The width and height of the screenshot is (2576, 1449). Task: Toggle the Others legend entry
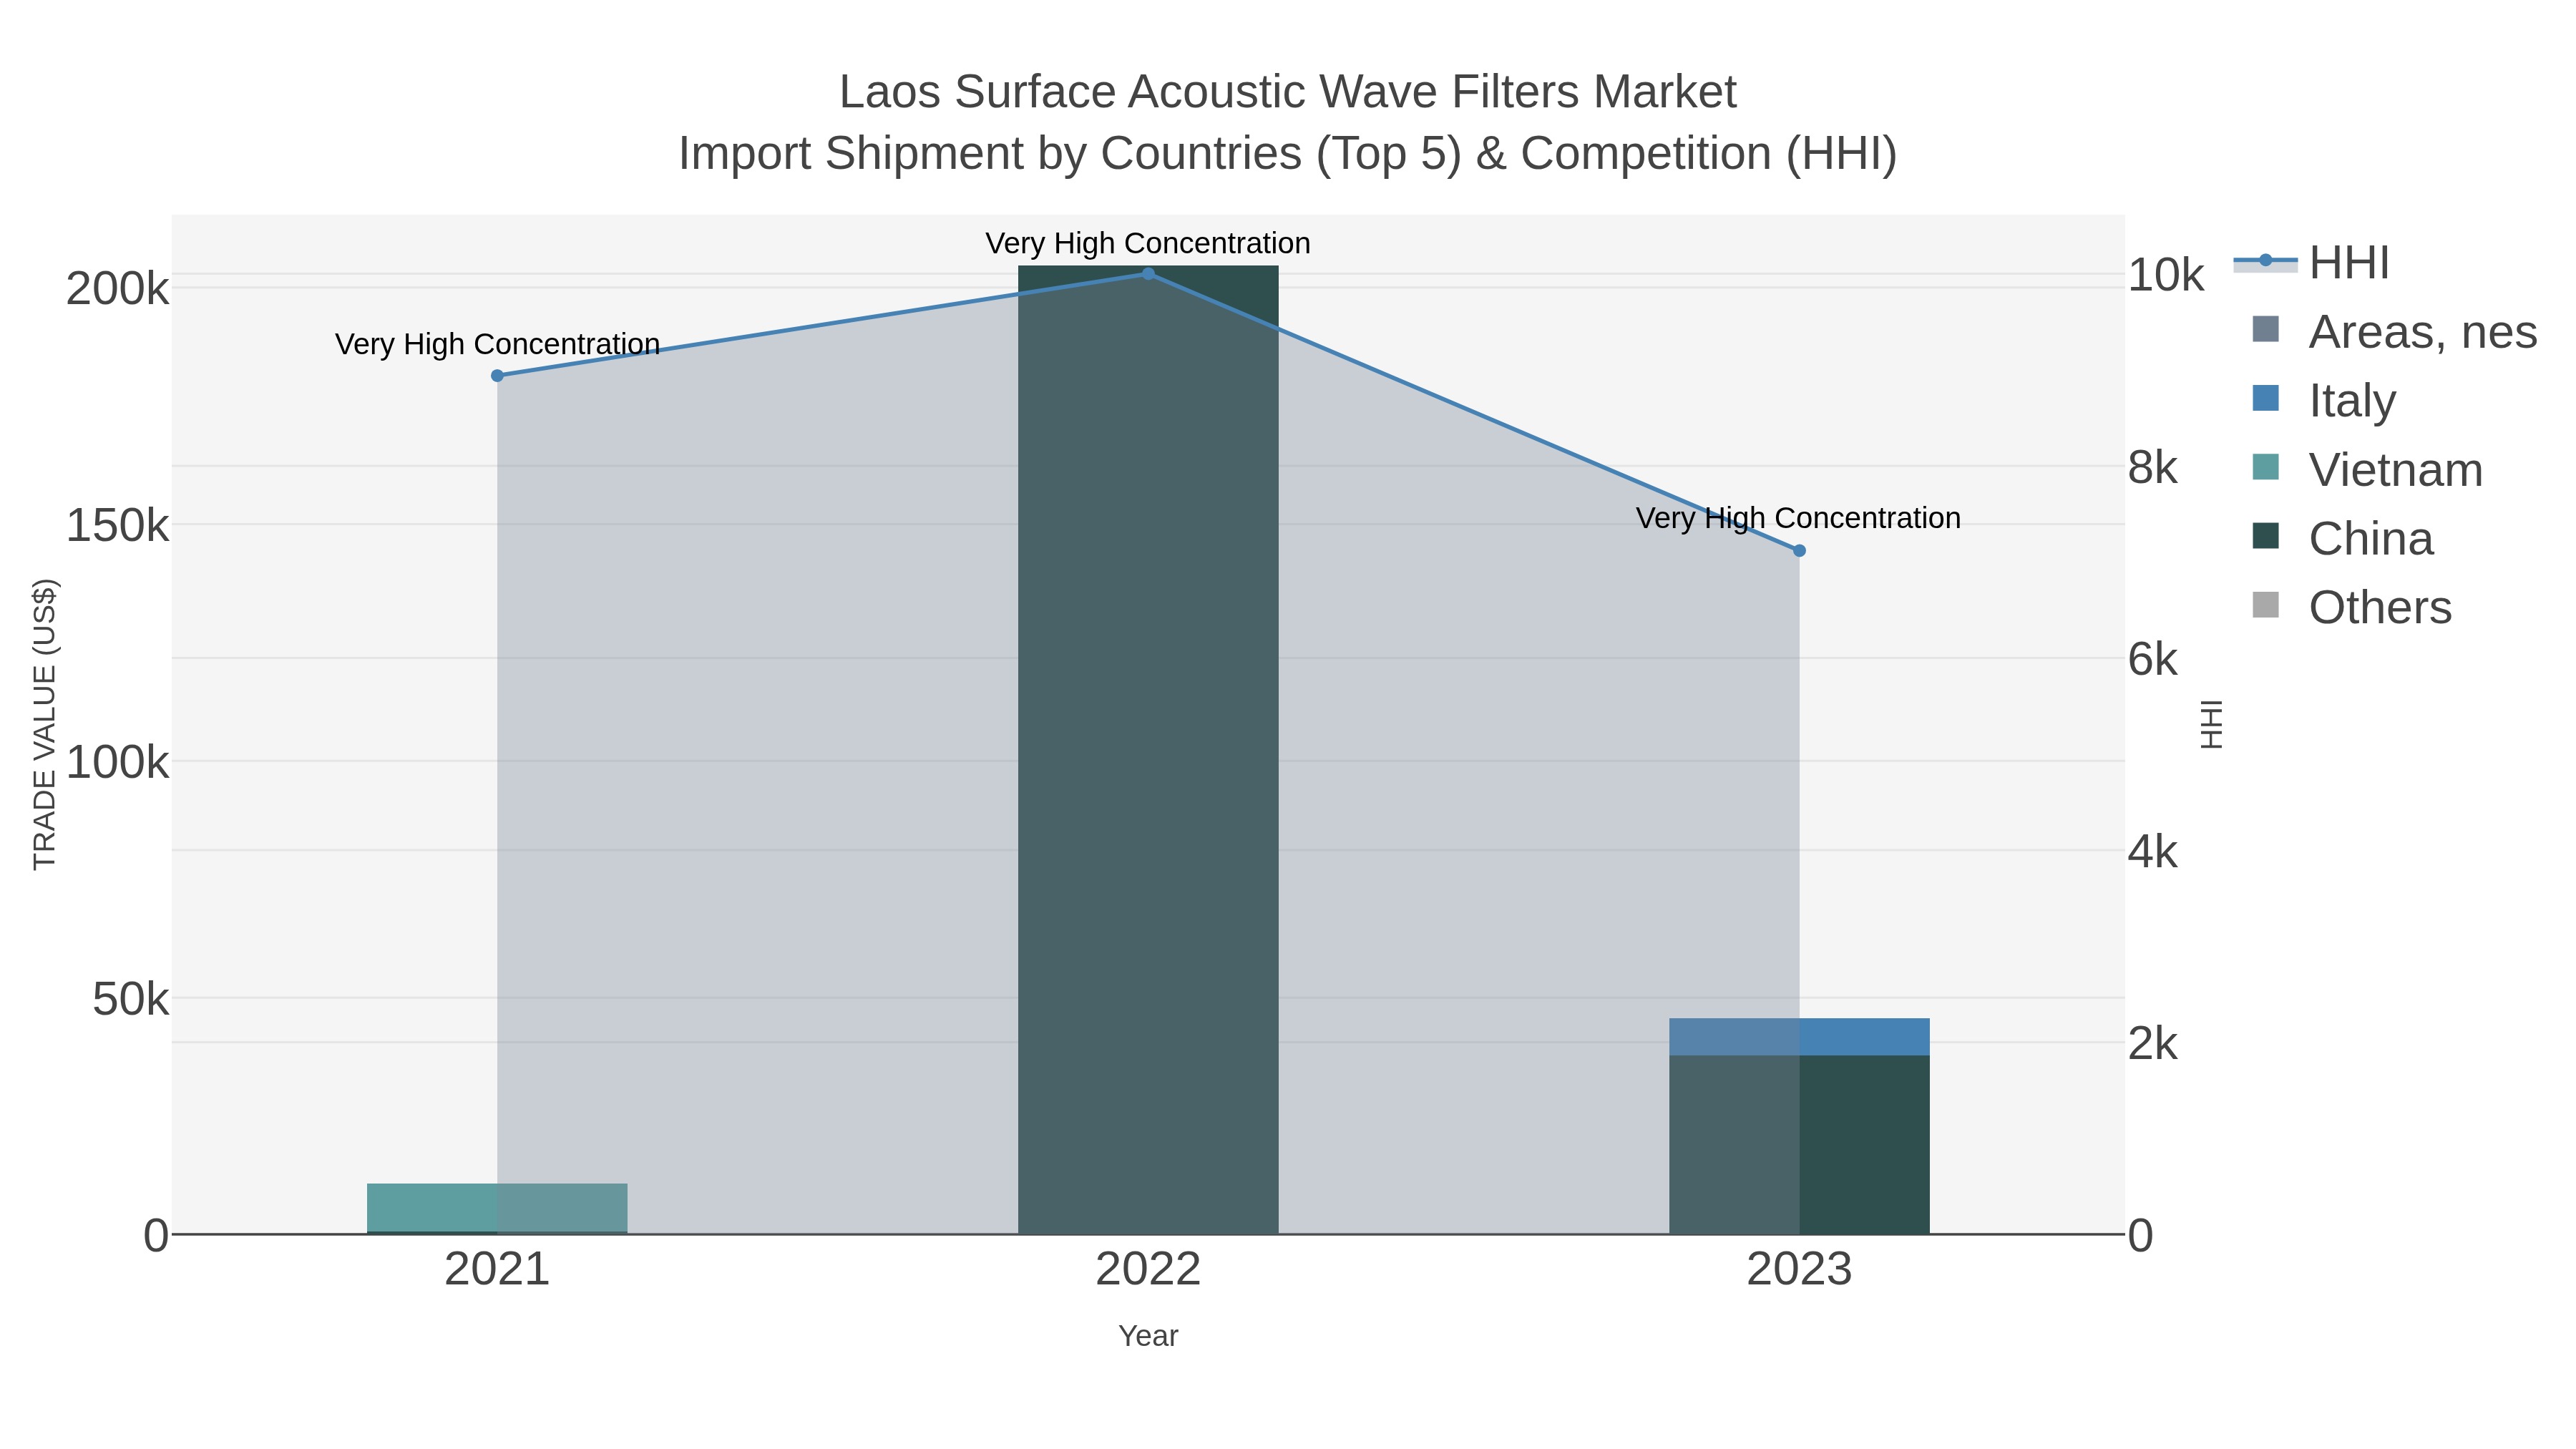[x=2351, y=607]
